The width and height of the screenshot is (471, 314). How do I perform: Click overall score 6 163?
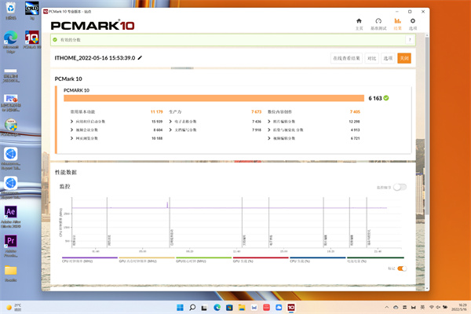pos(375,98)
